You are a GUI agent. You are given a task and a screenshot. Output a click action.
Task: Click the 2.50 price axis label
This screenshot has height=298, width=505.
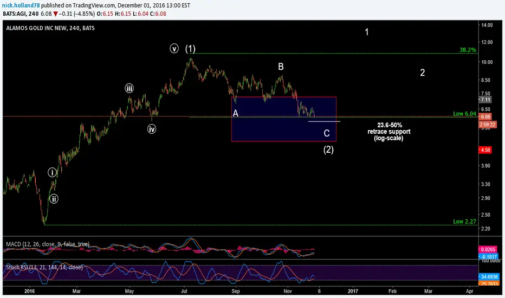click(485, 215)
